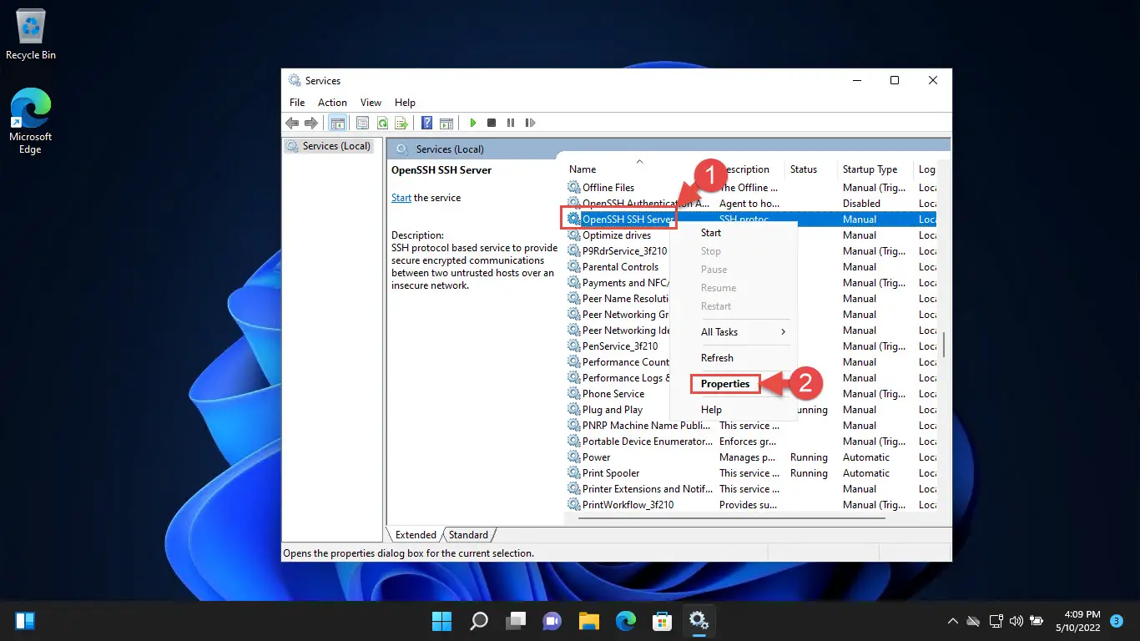Click the Stop Service square icon
The height and width of the screenshot is (641, 1140).
click(x=492, y=123)
